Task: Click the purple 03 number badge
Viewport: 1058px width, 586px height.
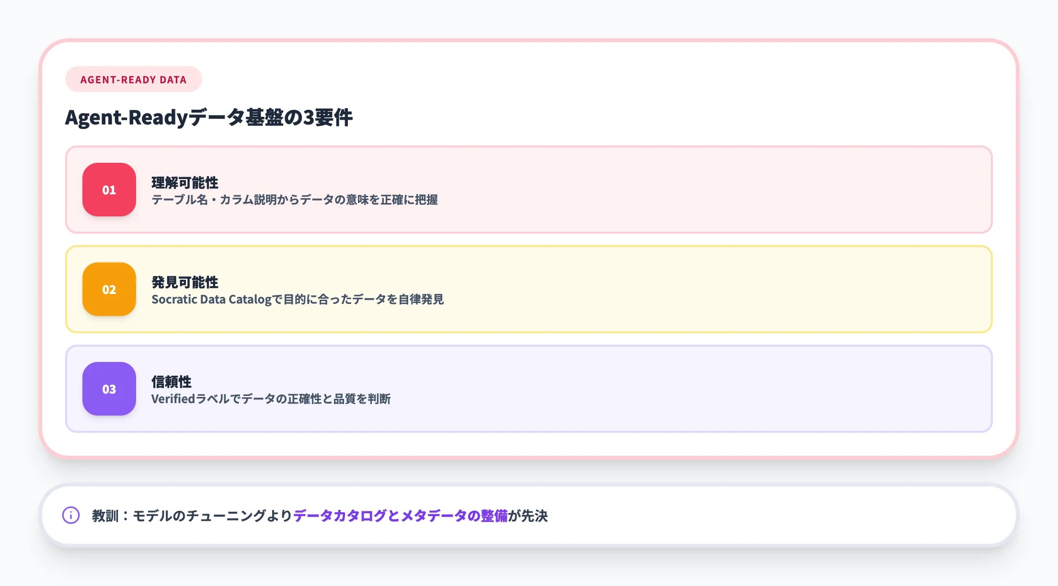Action: click(109, 389)
